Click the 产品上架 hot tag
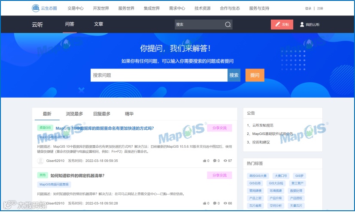The height and width of the screenshot is (212, 355). pos(255,198)
